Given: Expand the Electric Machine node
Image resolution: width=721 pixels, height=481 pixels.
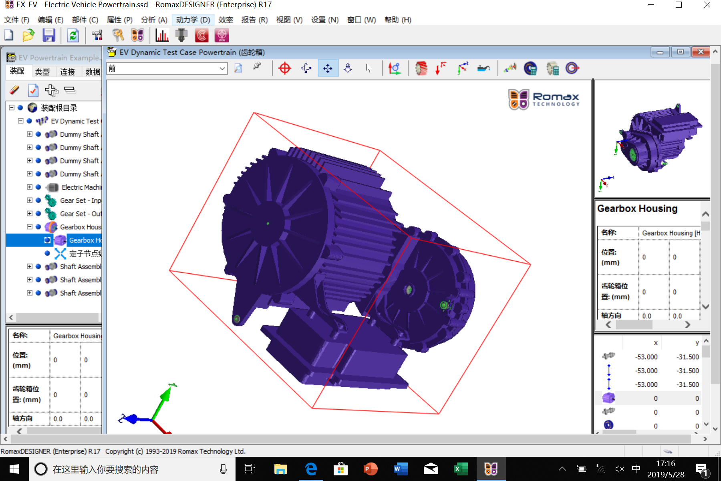Looking at the screenshot, I should click(x=30, y=187).
